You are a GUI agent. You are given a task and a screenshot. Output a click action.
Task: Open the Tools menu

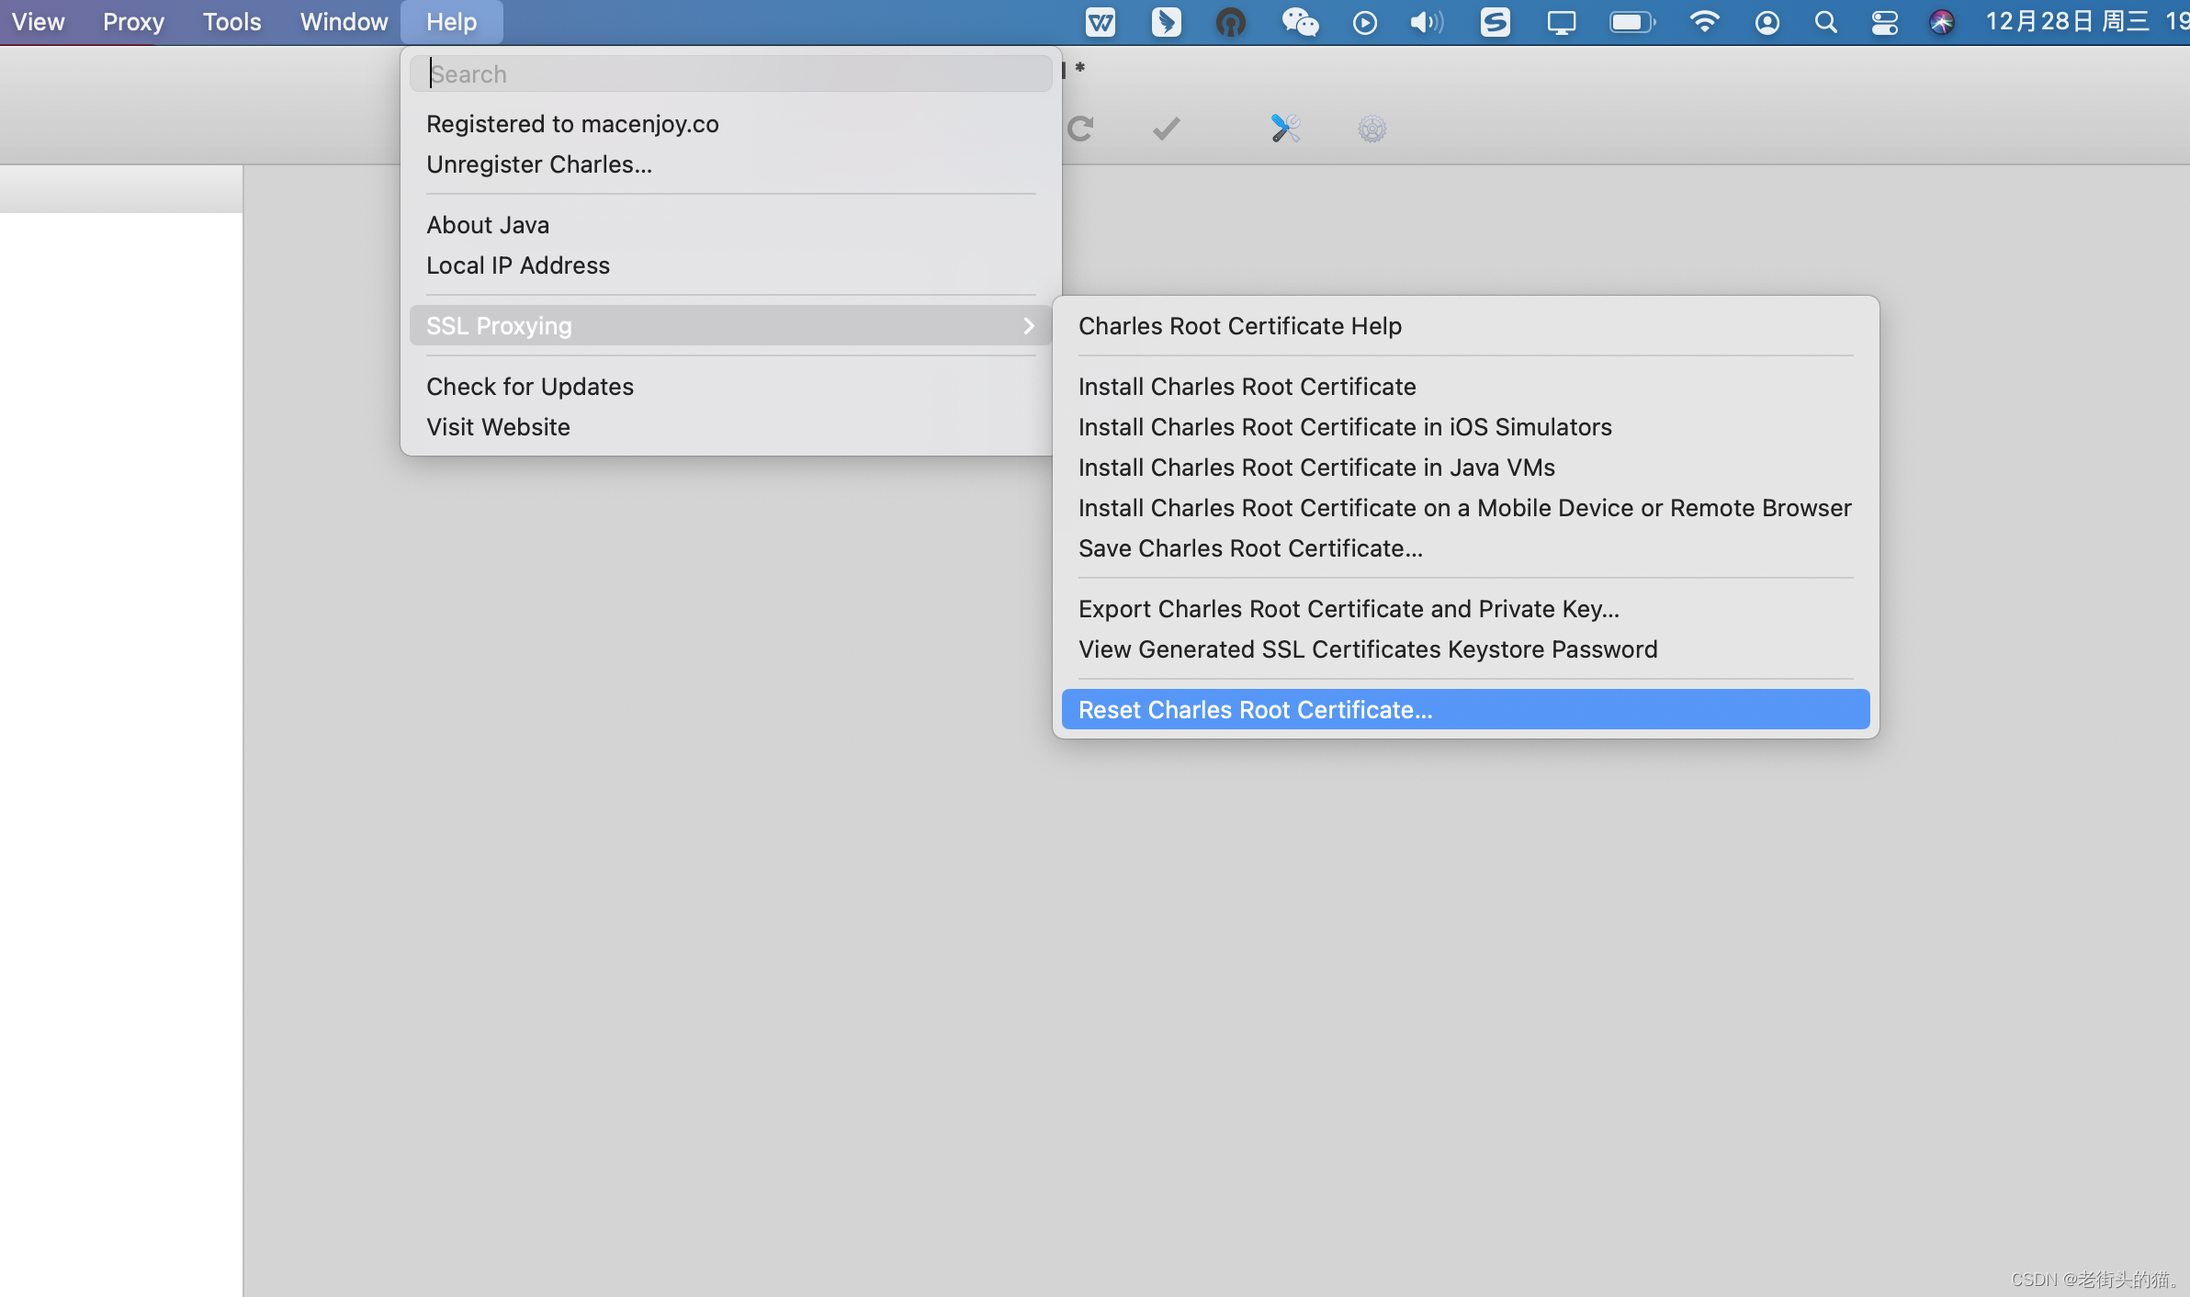(x=231, y=22)
